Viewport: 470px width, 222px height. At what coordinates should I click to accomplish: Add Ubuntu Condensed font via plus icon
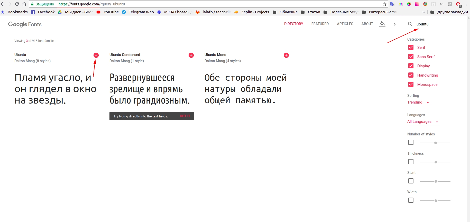[x=191, y=55]
